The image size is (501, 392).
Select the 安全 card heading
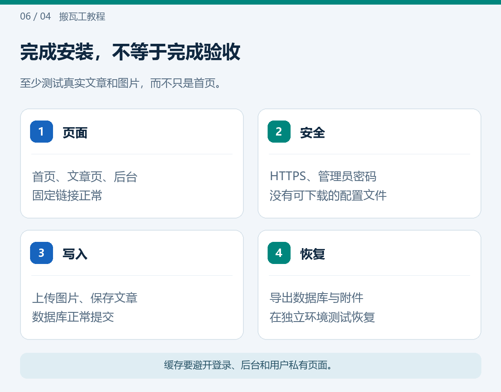pos(312,133)
